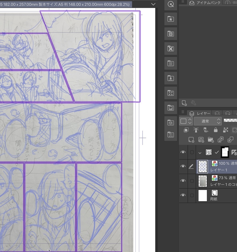Hide the 73 % sketch copy layer
Viewport: 237px width, 252px height.
183,181
